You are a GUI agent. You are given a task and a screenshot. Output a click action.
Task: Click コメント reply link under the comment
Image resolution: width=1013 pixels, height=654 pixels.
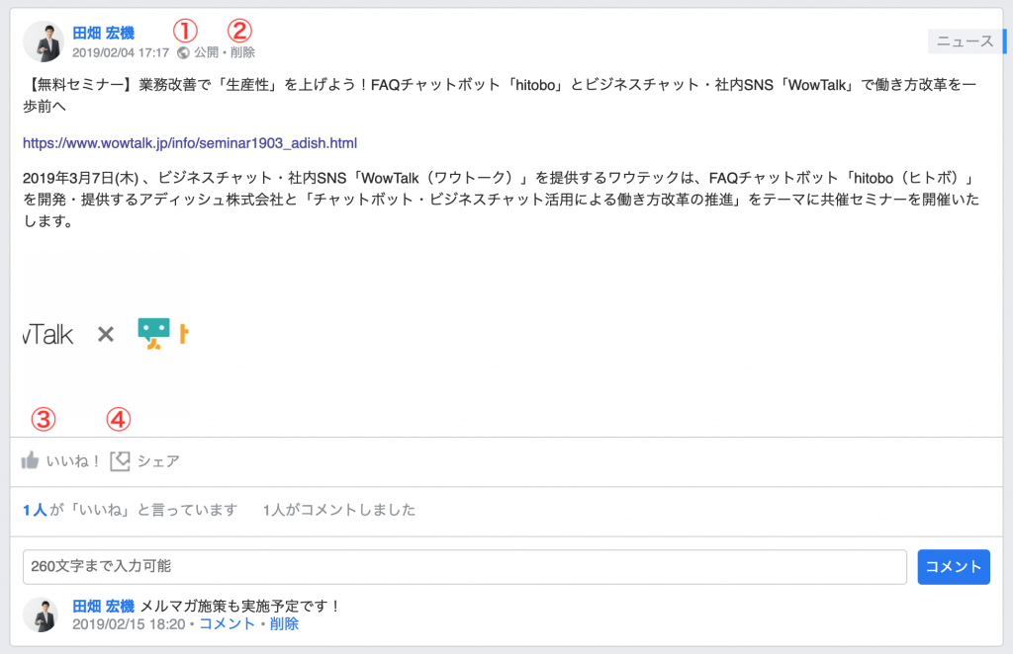pyautogui.click(x=228, y=623)
